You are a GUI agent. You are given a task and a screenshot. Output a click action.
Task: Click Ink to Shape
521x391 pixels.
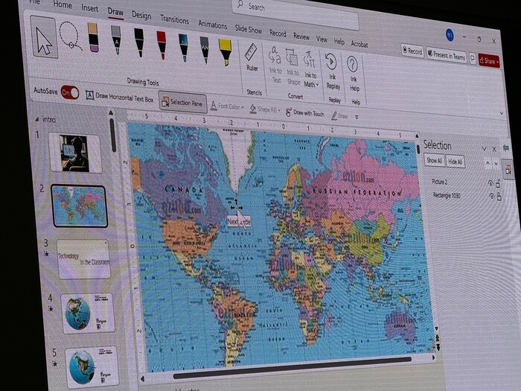pyautogui.click(x=293, y=67)
